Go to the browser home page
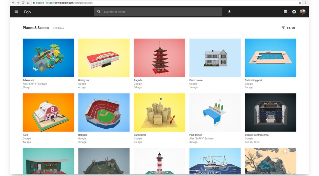This screenshot has height=176, width=319. [x=28, y=3]
